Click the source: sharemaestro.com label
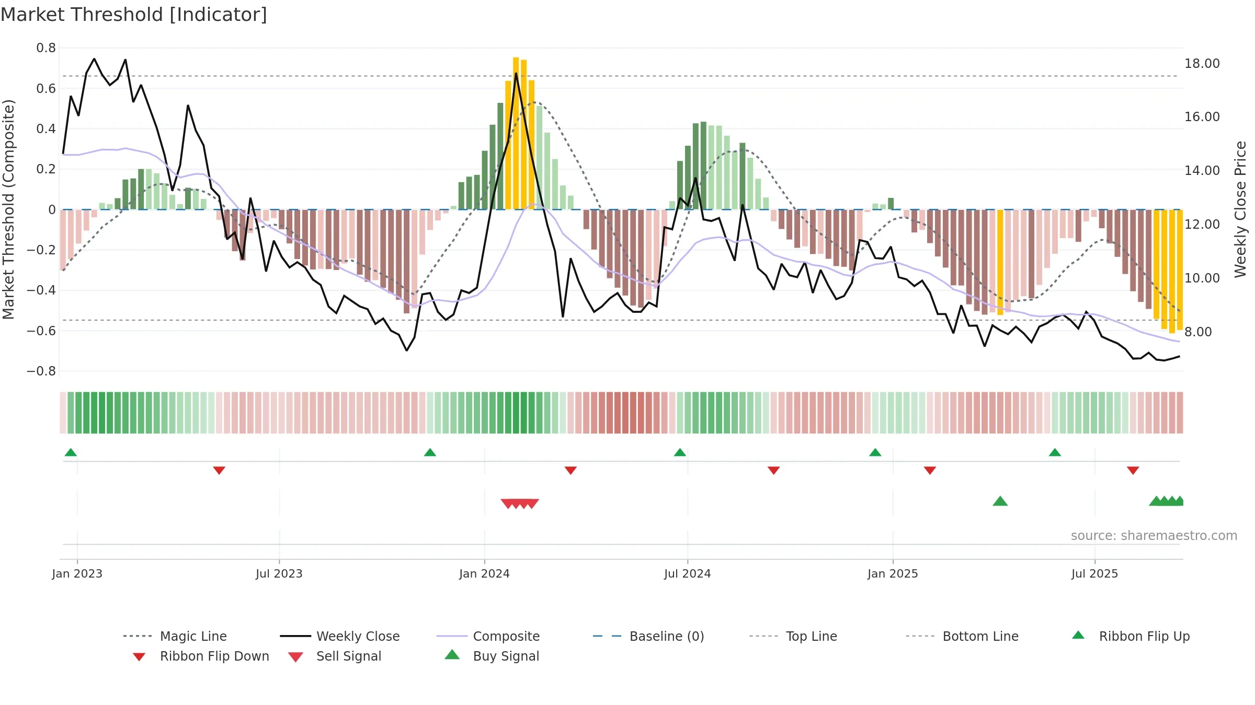1255x705 pixels. pyautogui.click(x=1154, y=536)
